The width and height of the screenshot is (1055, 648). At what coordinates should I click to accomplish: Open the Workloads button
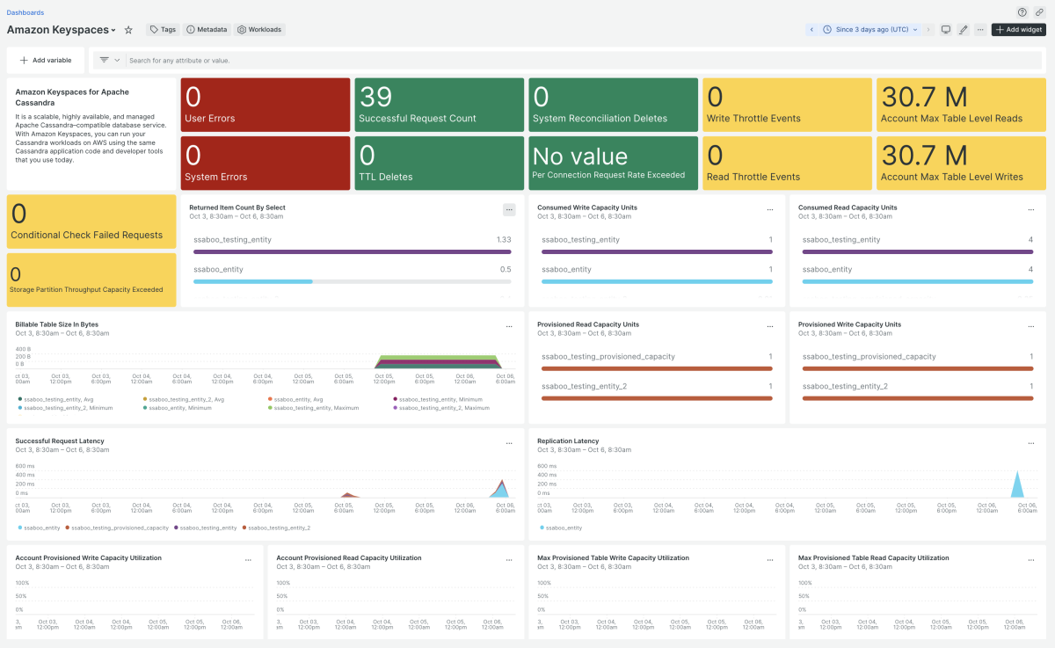click(259, 30)
